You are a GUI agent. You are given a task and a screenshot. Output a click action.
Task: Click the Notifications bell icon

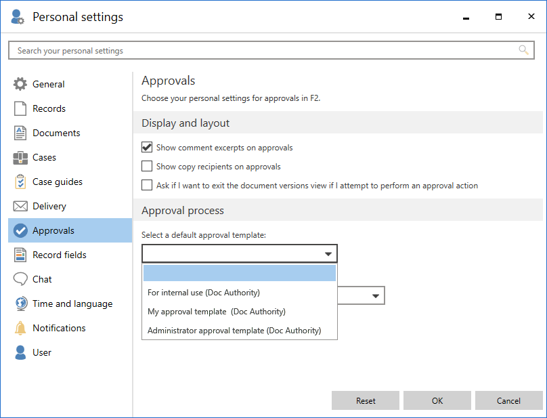pos(20,329)
